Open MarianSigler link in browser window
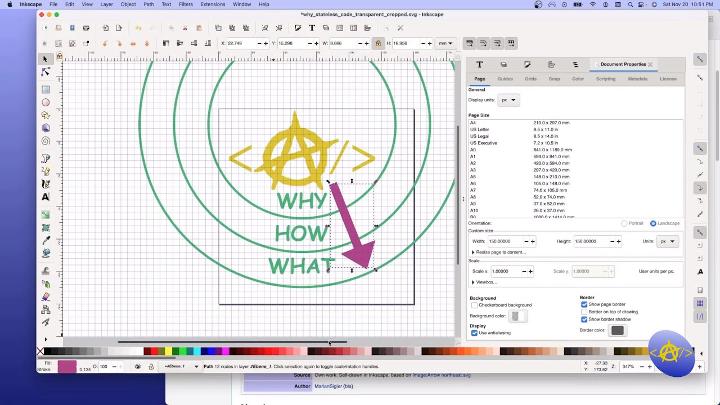The width and height of the screenshot is (720, 405). pyautogui.click(x=328, y=386)
